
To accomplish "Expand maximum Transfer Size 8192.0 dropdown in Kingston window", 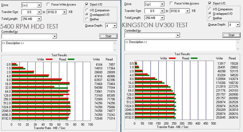I will 188,11.
